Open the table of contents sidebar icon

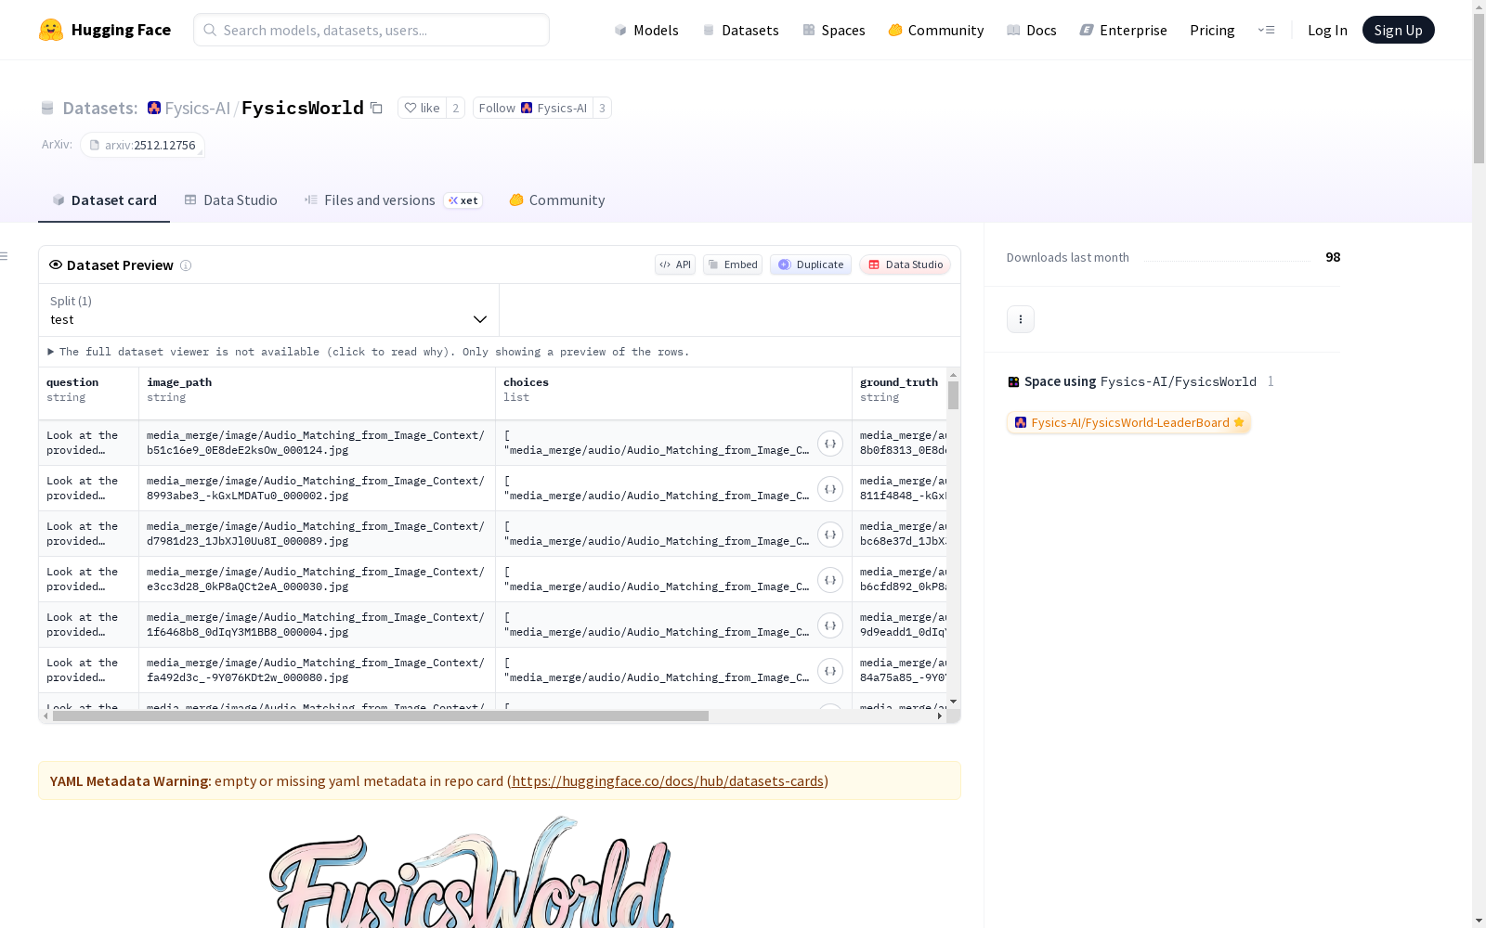pos(5,256)
